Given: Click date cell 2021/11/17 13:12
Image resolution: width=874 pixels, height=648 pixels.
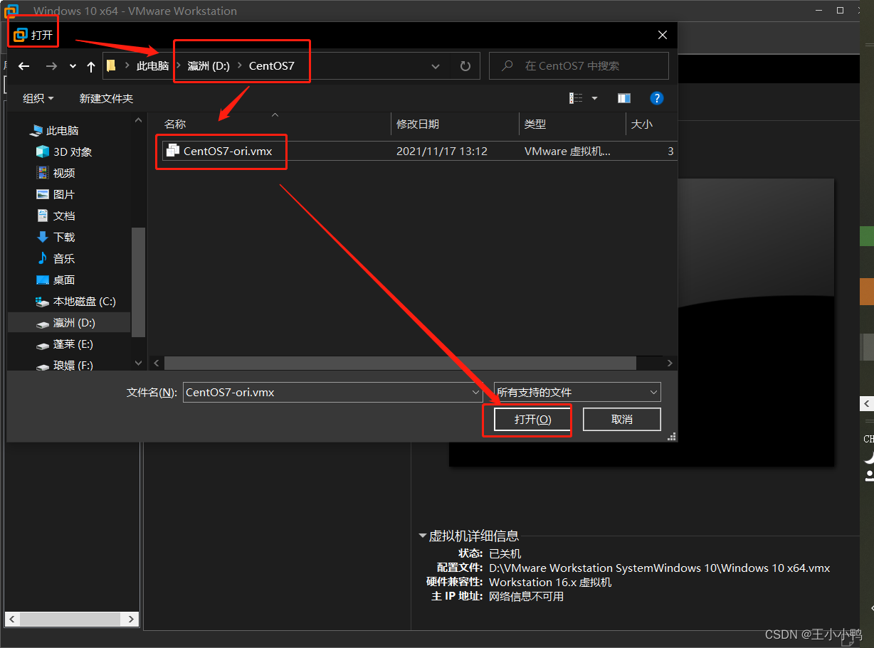Looking at the screenshot, I should [442, 151].
